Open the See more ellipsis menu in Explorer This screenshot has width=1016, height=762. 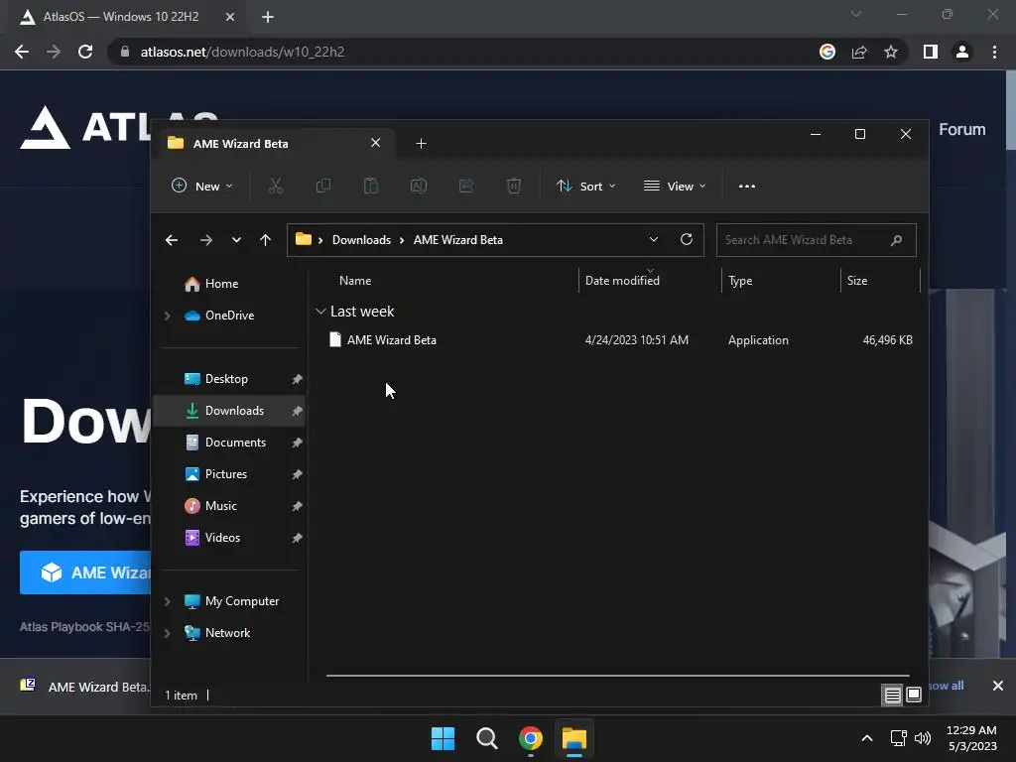point(746,187)
